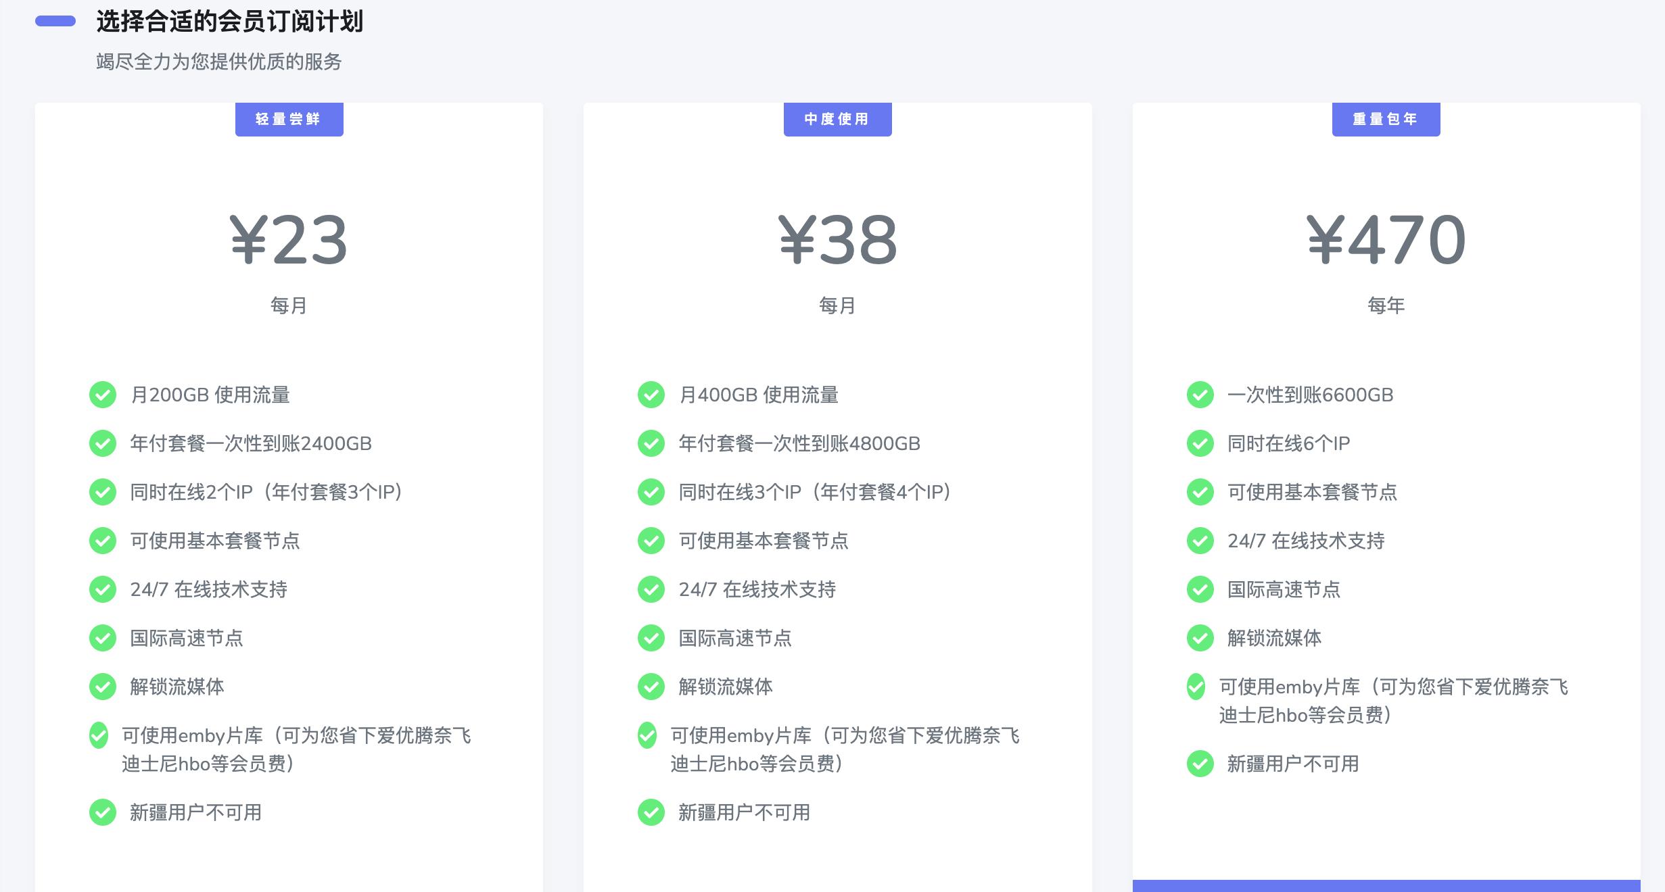Click 解锁流媒体 check icon in 重量包年 card
The width and height of the screenshot is (1665, 892).
1200,638
